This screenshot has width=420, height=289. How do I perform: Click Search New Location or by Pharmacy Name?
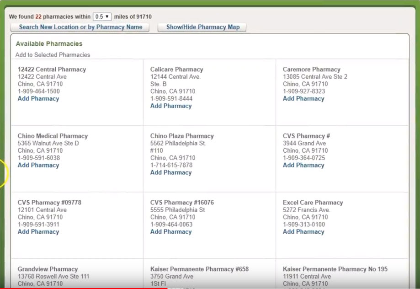(80, 27)
